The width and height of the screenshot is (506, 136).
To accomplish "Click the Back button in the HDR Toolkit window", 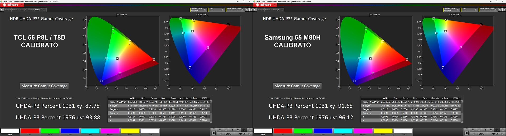I will point(479,134).
